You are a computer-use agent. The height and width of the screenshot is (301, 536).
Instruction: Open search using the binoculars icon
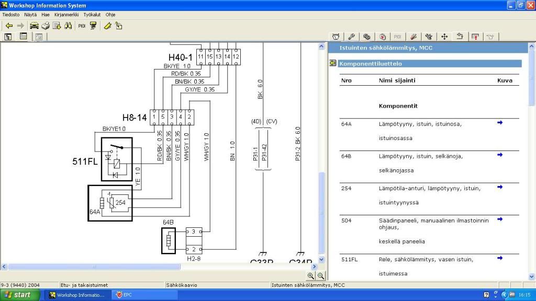point(68,26)
